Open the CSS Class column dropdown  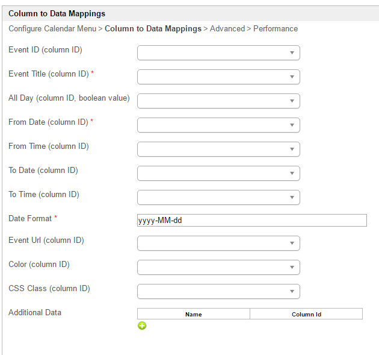click(x=218, y=292)
